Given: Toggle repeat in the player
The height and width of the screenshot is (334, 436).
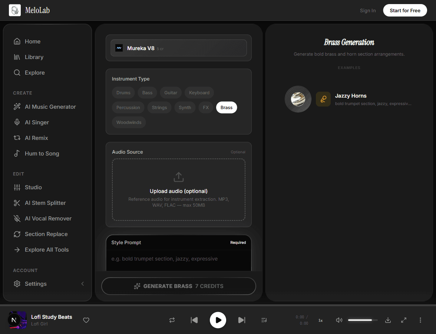Looking at the screenshot, I should (172, 320).
